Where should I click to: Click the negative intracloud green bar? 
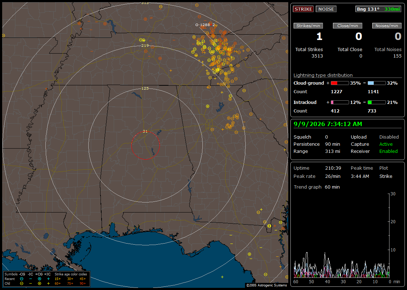point(377,102)
